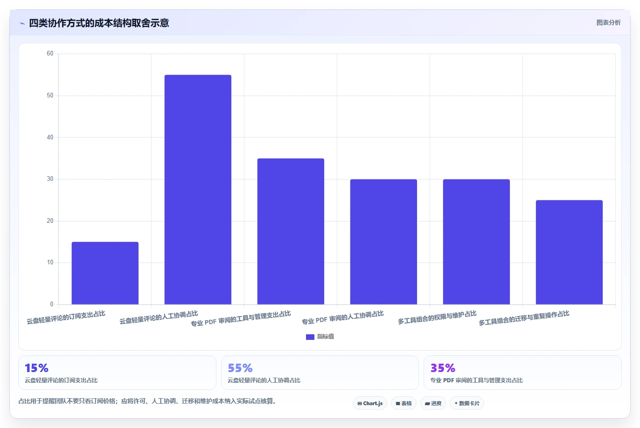640x428 pixels.
Task: Click the x-axis label 云盘轻量评论的人工协调占比
Action: [159, 318]
